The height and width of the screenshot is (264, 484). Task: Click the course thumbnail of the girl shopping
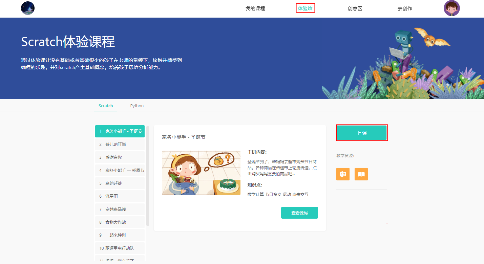(201, 173)
